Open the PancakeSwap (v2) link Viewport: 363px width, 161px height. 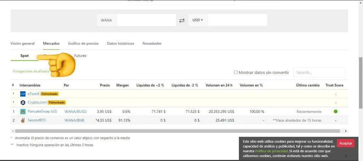[42, 111]
